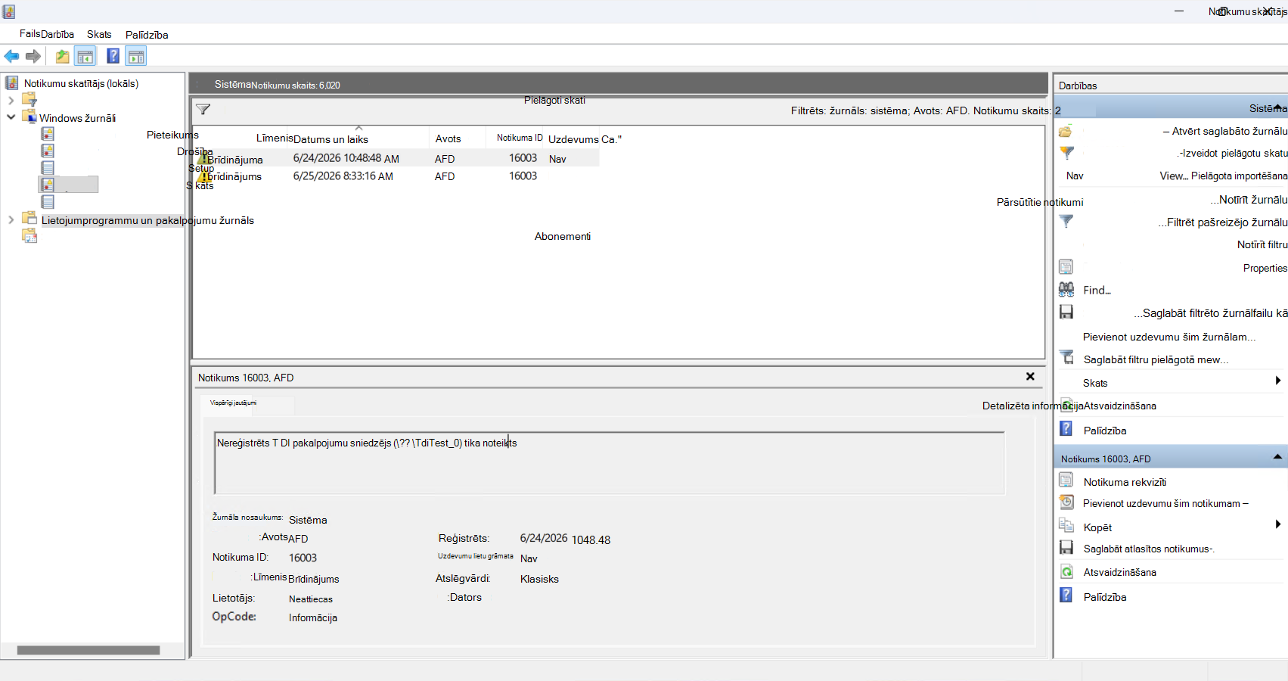Click Notīrīt žurnālu action
This screenshot has width=1288, height=681.
(x=1248, y=200)
